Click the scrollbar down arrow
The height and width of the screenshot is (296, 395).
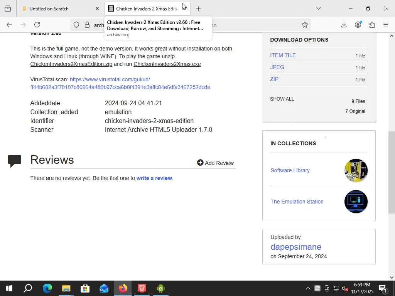(x=392, y=277)
